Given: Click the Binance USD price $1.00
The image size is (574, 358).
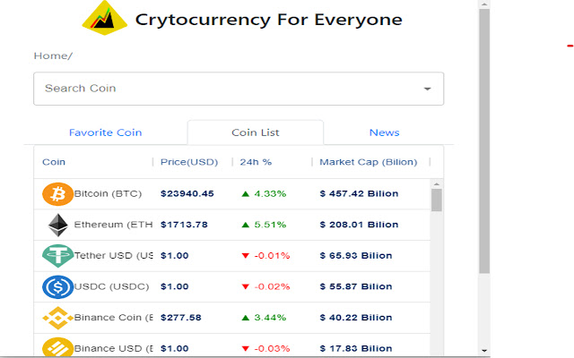Looking at the screenshot, I should 175,348.
